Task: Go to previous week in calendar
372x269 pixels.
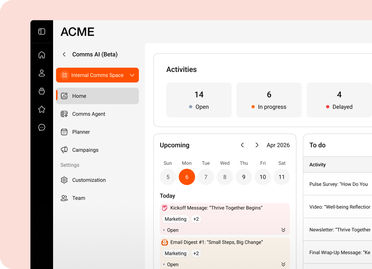Action: (242, 145)
